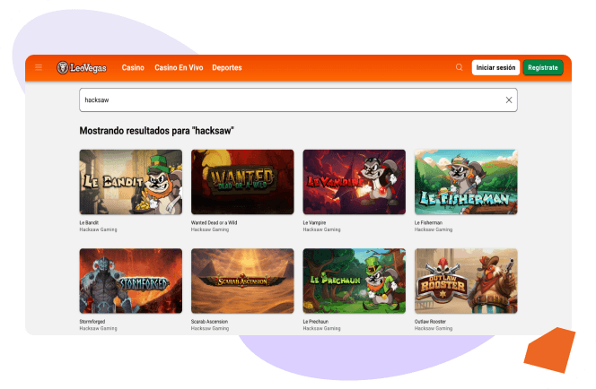Focus the search field containing hacksaw
This screenshot has height=389, width=596.
298,99
